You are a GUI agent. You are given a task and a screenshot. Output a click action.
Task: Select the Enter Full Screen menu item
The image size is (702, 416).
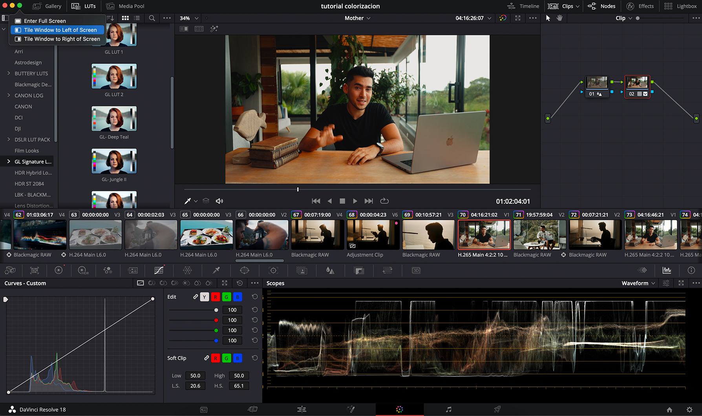(x=57, y=21)
